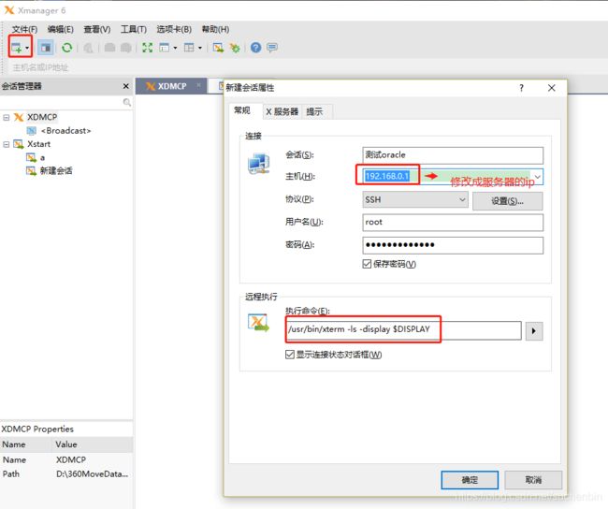Click the New Session toolbar icon
This screenshot has width=608, height=509.
17,48
